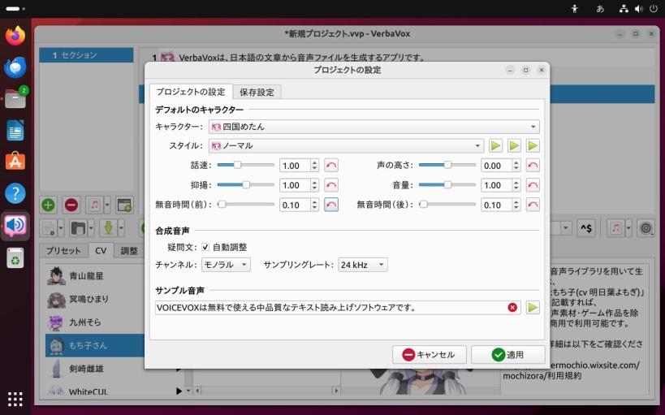Adjust the 話速 speed slider

pyautogui.click(x=245, y=165)
